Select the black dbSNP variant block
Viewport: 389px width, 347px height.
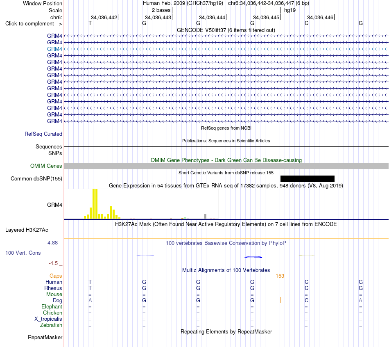tap(308, 178)
